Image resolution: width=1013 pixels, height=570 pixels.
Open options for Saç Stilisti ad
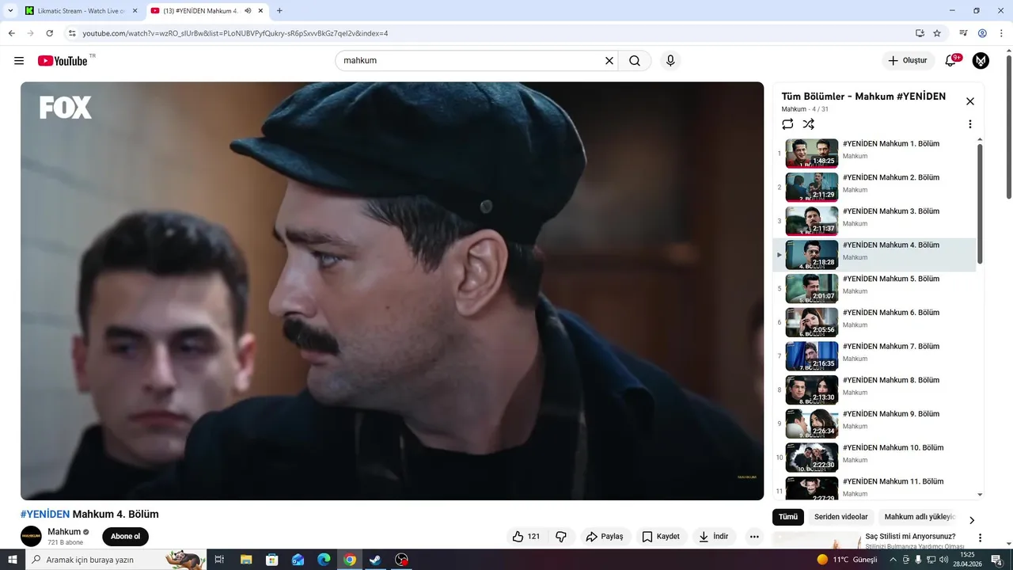tap(980, 538)
